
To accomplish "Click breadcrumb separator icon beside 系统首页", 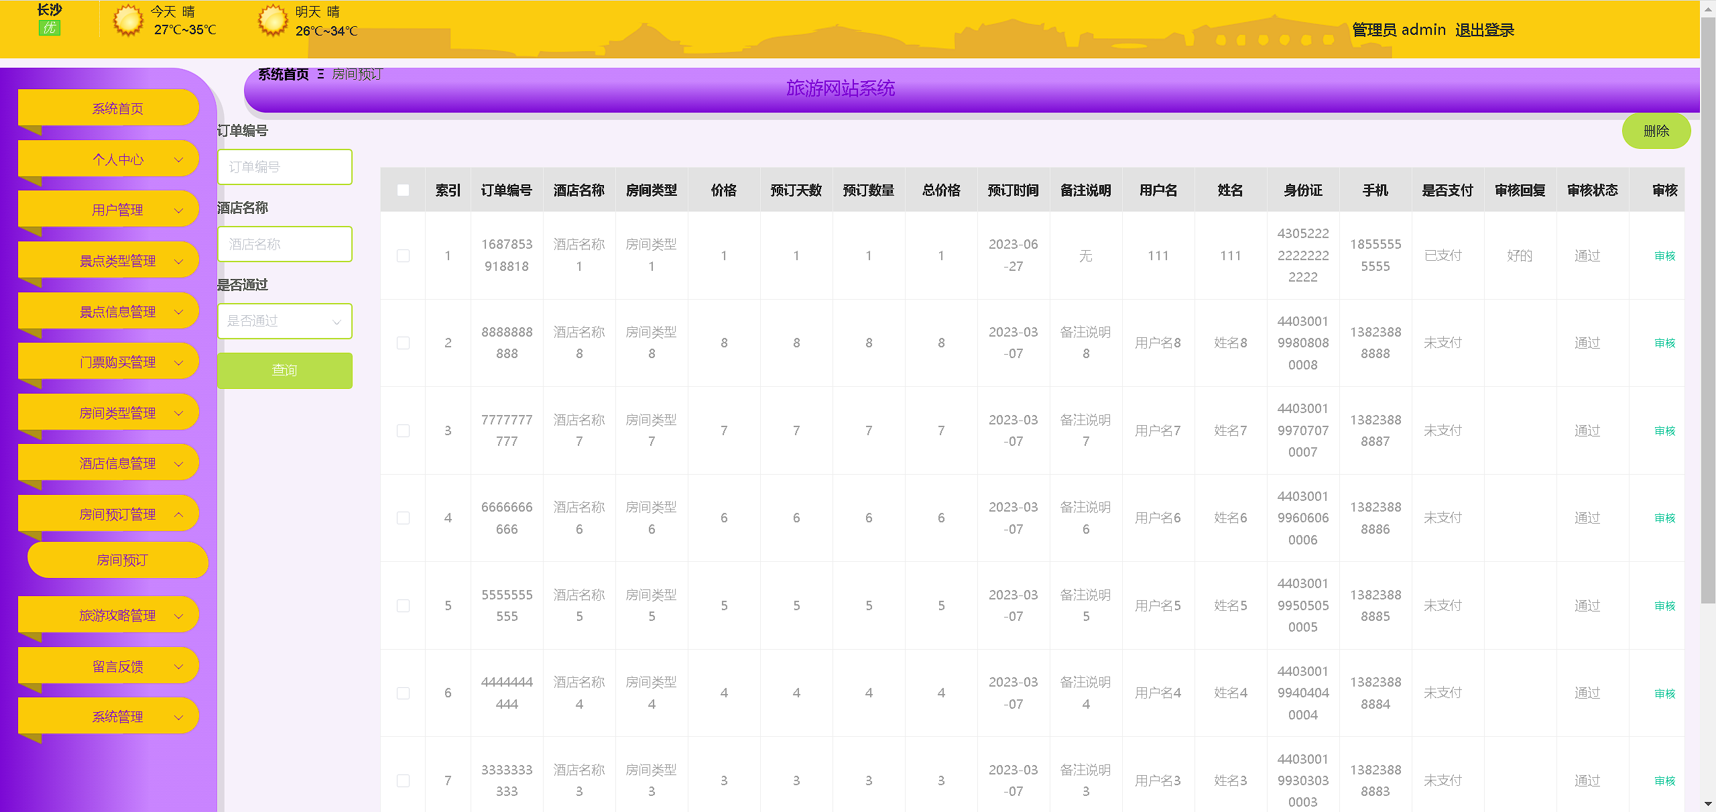I will [x=320, y=74].
